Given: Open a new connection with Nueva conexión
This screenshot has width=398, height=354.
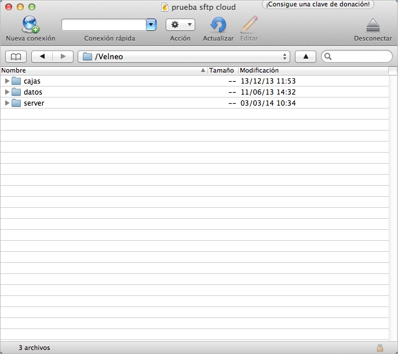Looking at the screenshot, I should tap(30, 25).
